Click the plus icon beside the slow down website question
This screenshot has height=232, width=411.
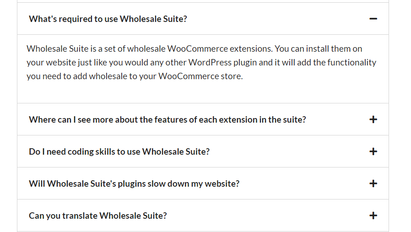tap(373, 183)
